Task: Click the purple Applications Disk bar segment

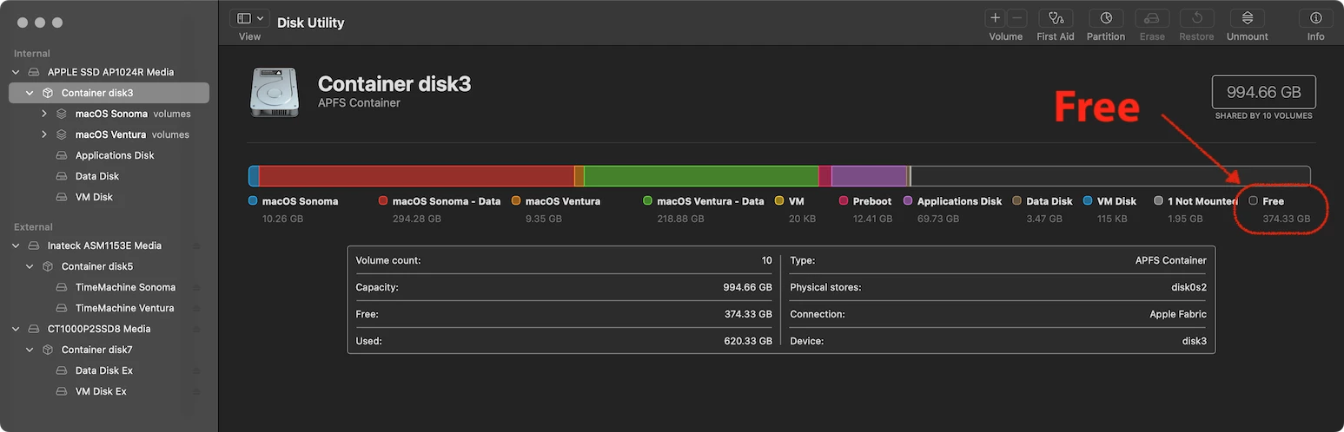Action: [x=870, y=176]
